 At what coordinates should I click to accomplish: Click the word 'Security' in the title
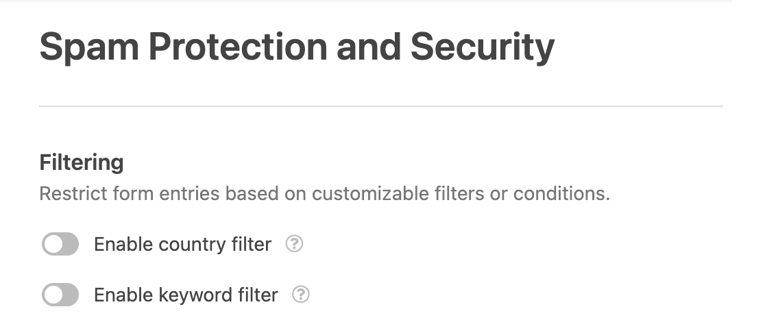pyautogui.click(x=483, y=48)
